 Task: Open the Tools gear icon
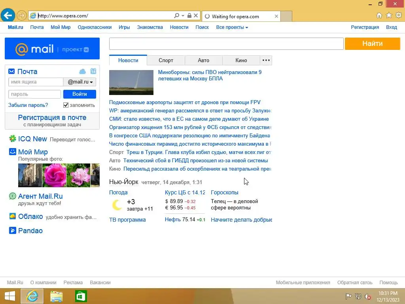[399, 15]
